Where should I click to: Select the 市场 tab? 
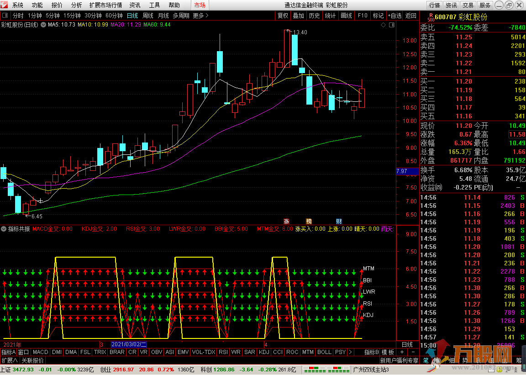(200, 5)
